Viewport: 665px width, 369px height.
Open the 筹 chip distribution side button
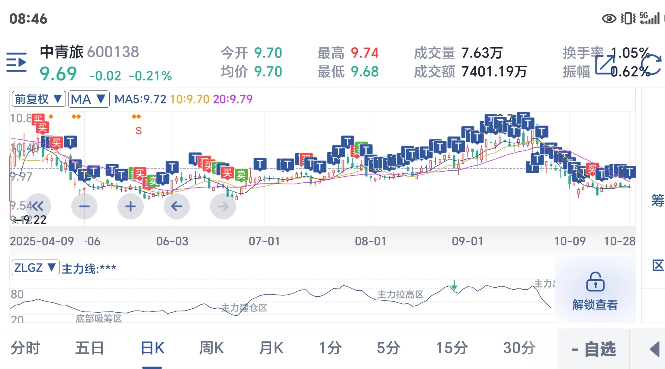(657, 200)
